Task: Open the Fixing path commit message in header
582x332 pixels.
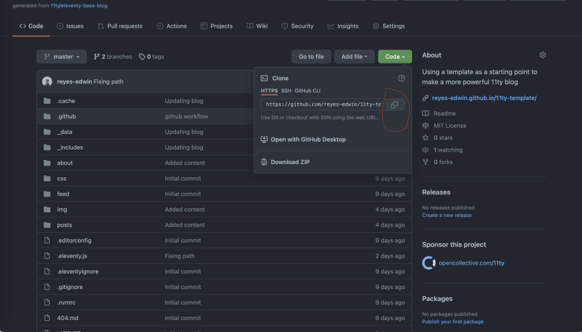Action: pos(108,81)
